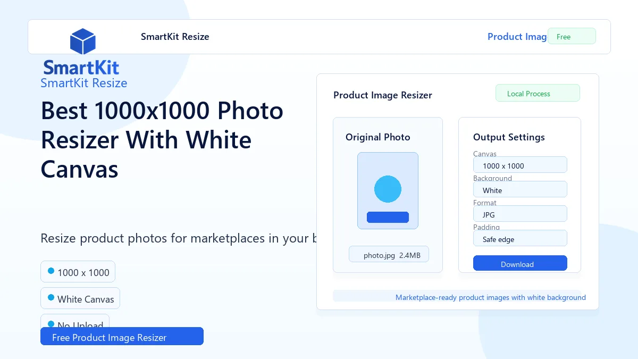The image size is (638, 359).
Task: Click the Original Photo heading
Action: pos(378,137)
